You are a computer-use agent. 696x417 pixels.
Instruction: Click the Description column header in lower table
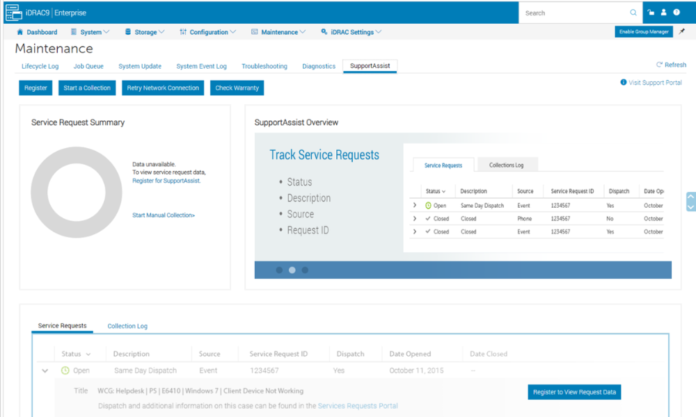point(132,354)
